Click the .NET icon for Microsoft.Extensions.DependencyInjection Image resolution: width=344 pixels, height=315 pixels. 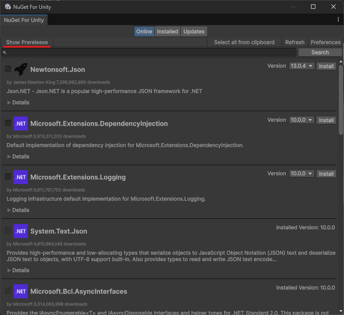21,123
